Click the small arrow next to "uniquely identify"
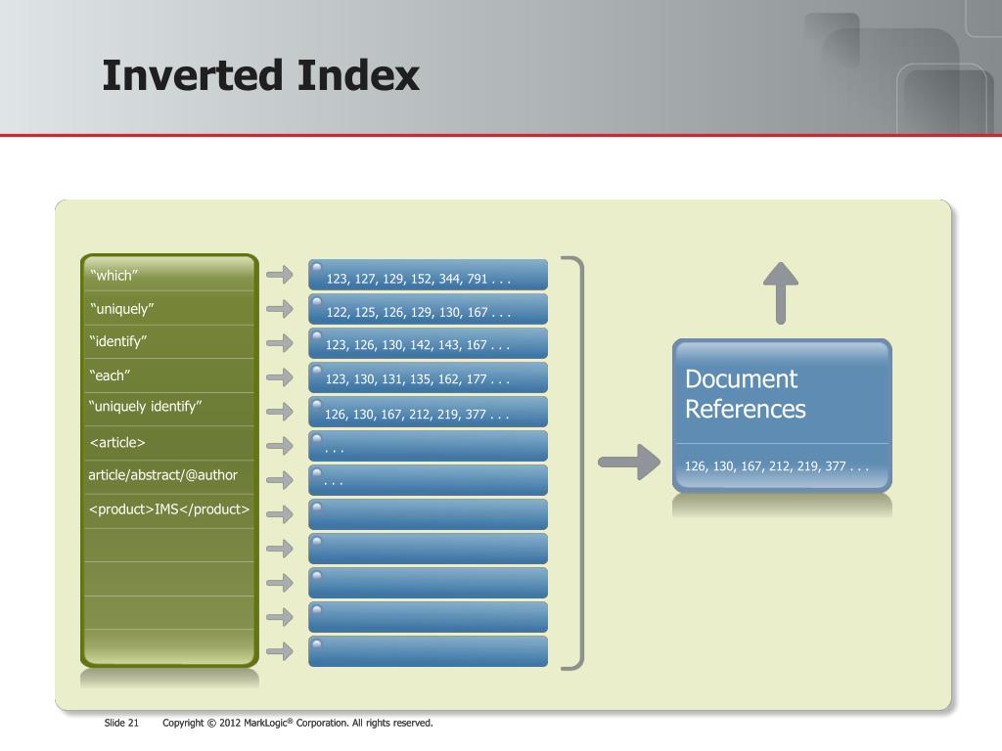Viewport: 1002px width, 751px height. 280,412
